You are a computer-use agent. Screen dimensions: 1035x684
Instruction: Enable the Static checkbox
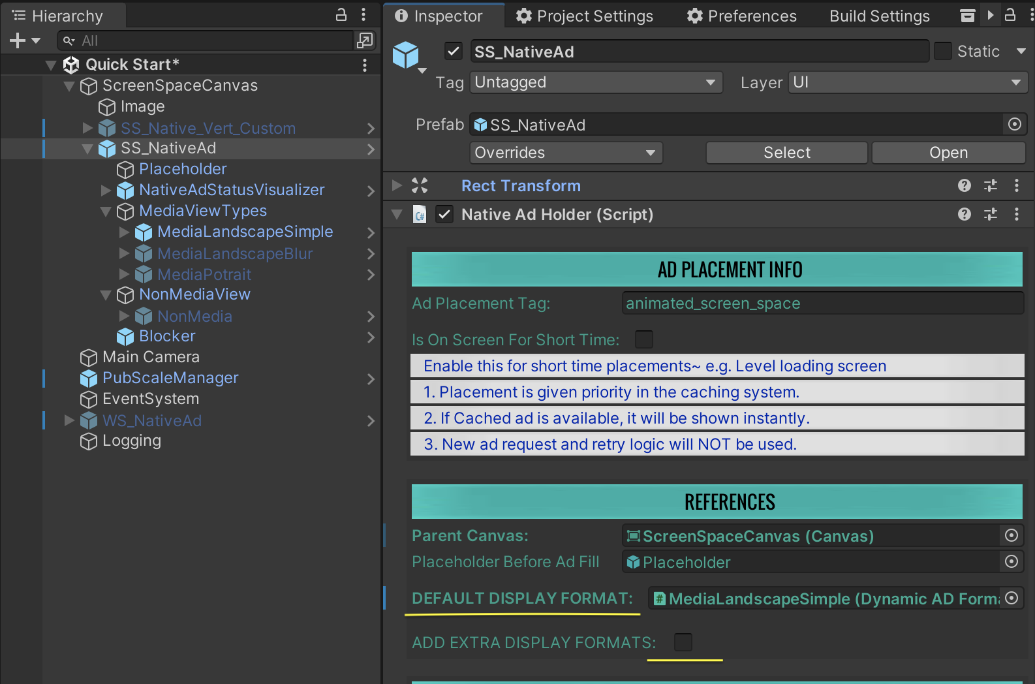[943, 52]
